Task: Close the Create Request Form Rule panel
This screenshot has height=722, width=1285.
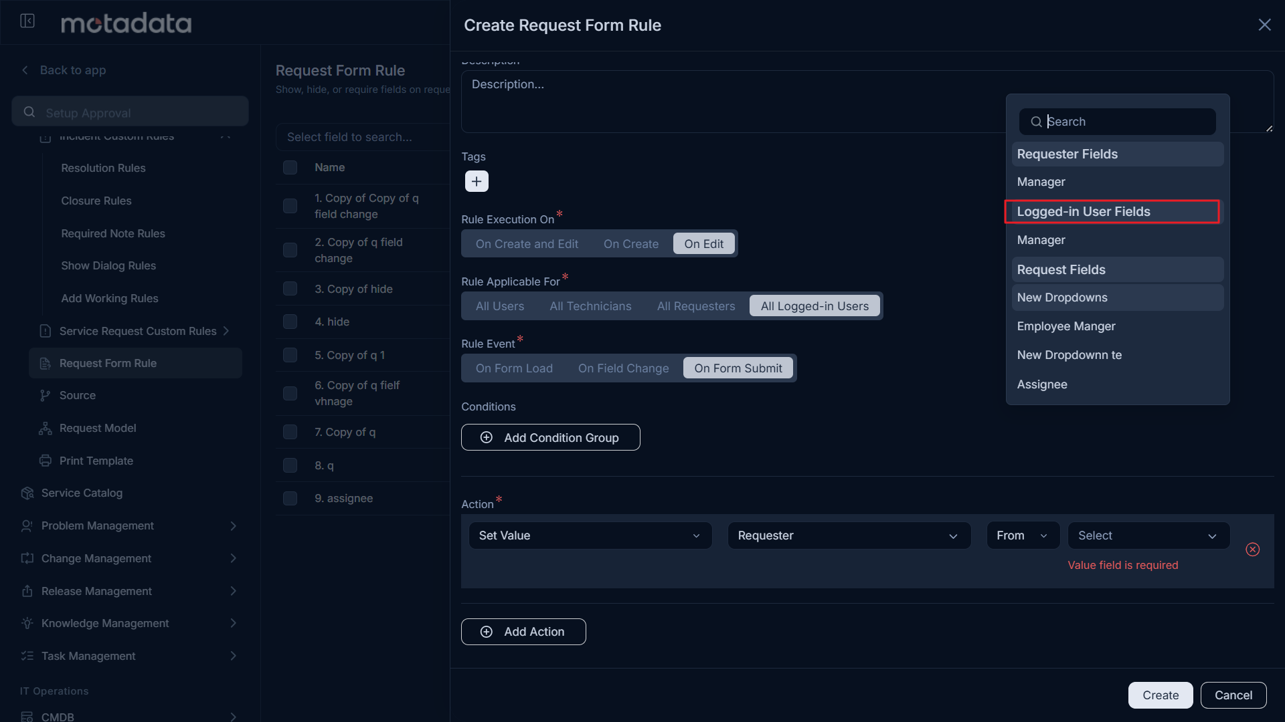Action: tap(1264, 25)
